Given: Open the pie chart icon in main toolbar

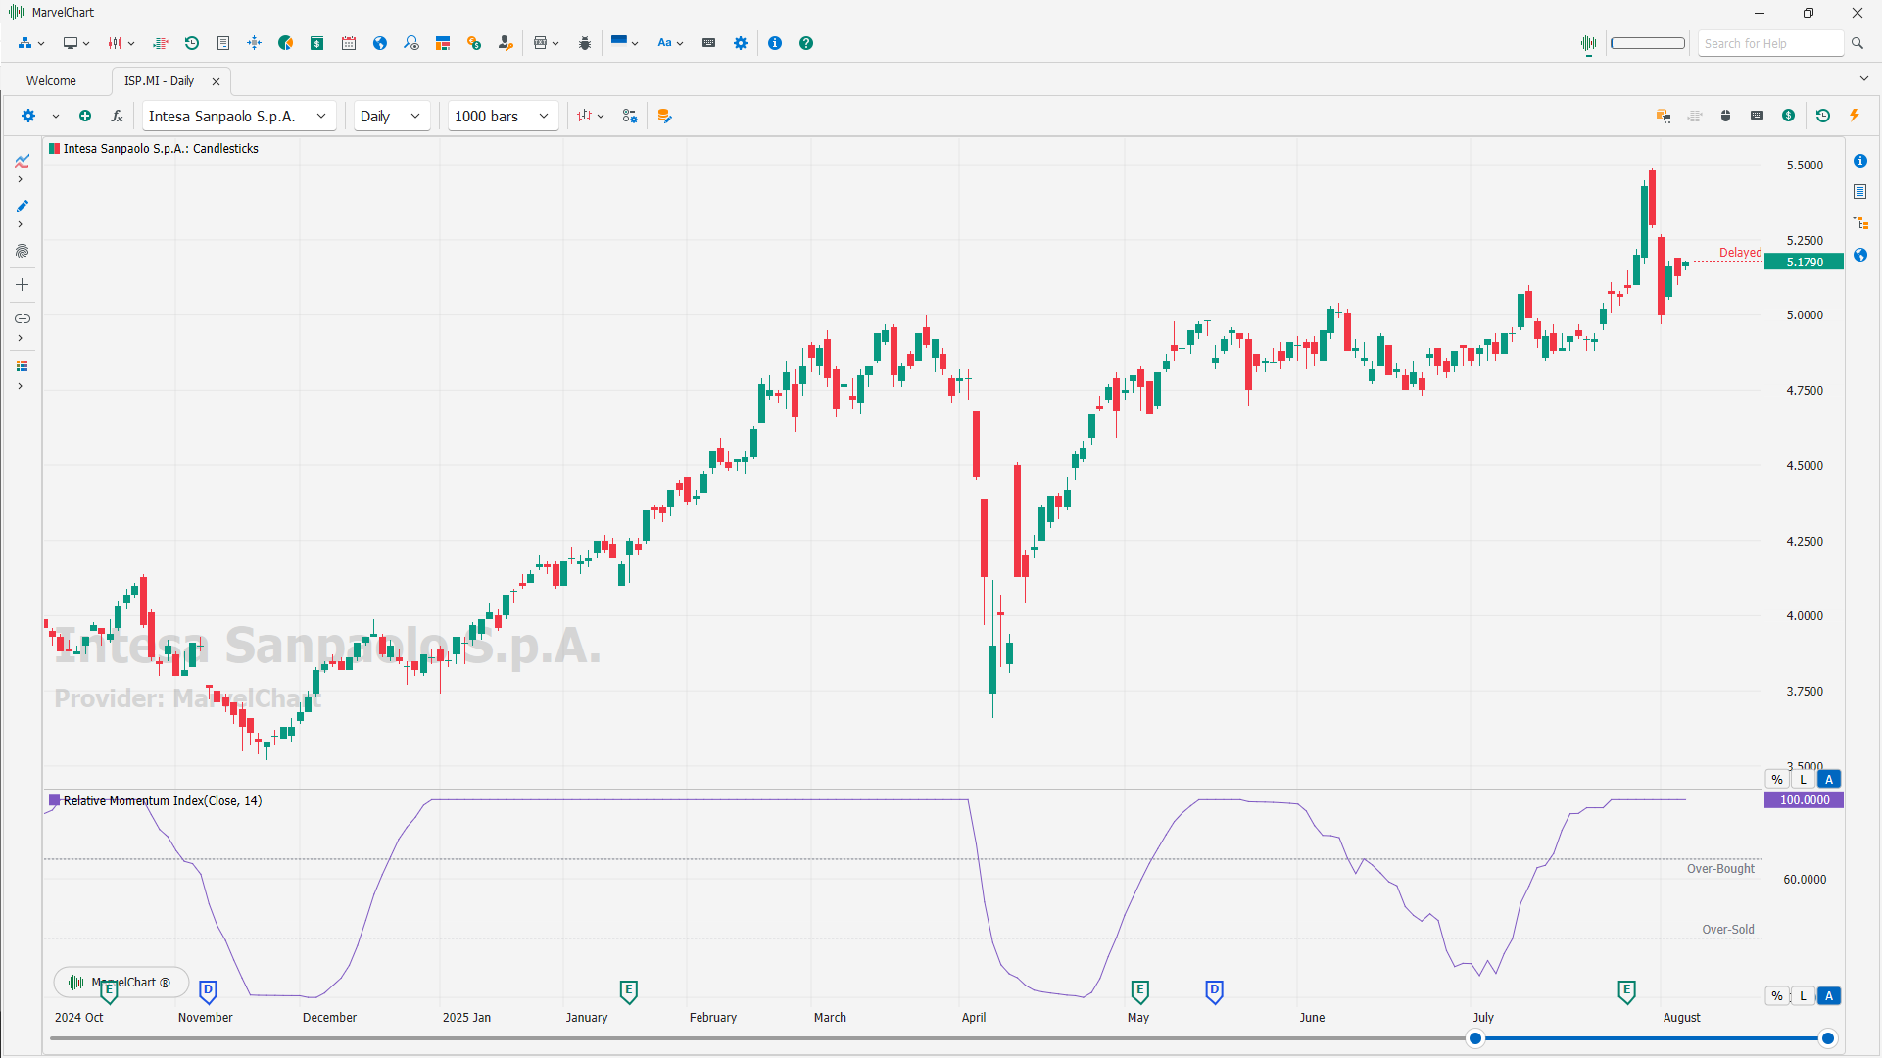Looking at the screenshot, I should coord(286,43).
